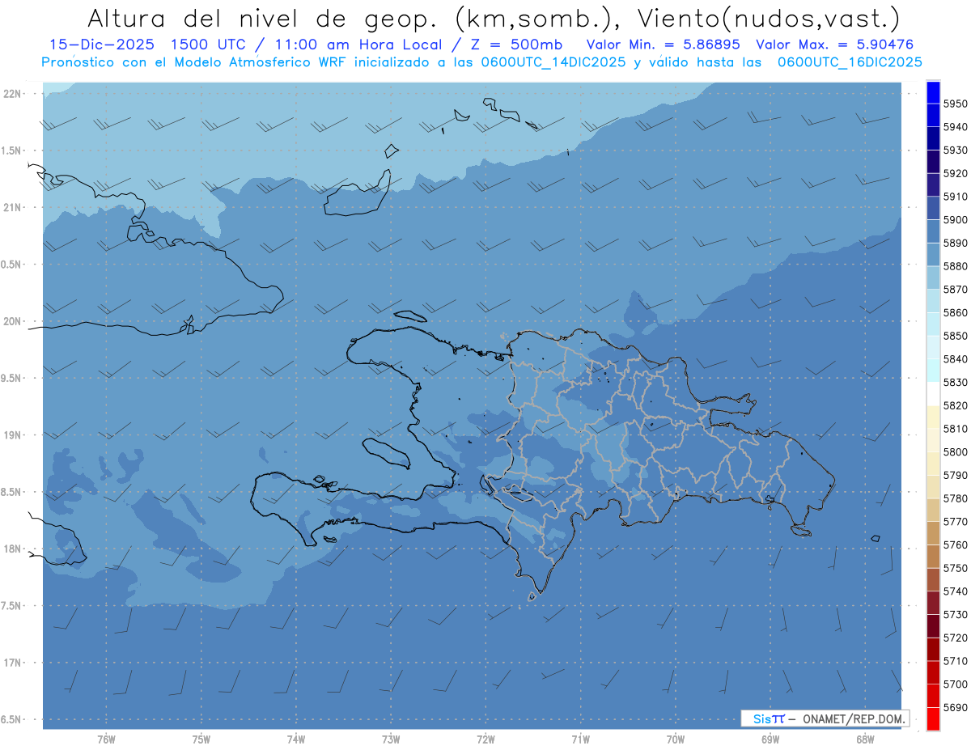Image resolution: width=971 pixels, height=750 pixels.
Task: Click the 5950 value on the color bar
Action: click(956, 104)
